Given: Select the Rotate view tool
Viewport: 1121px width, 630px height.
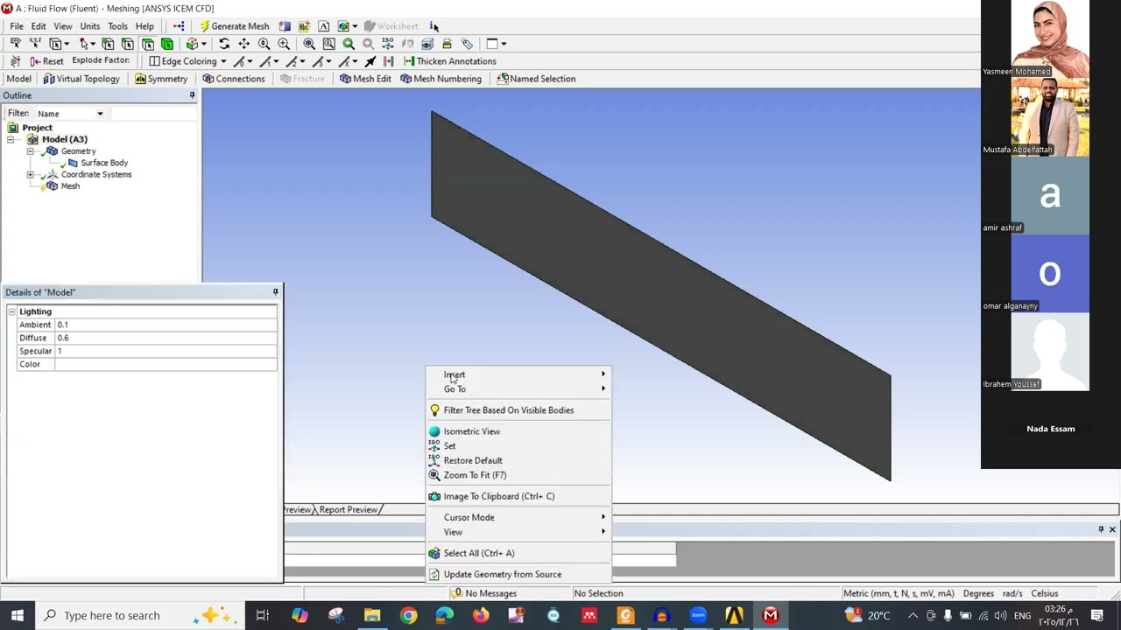Looking at the screenshot, I should pos(224,44).
